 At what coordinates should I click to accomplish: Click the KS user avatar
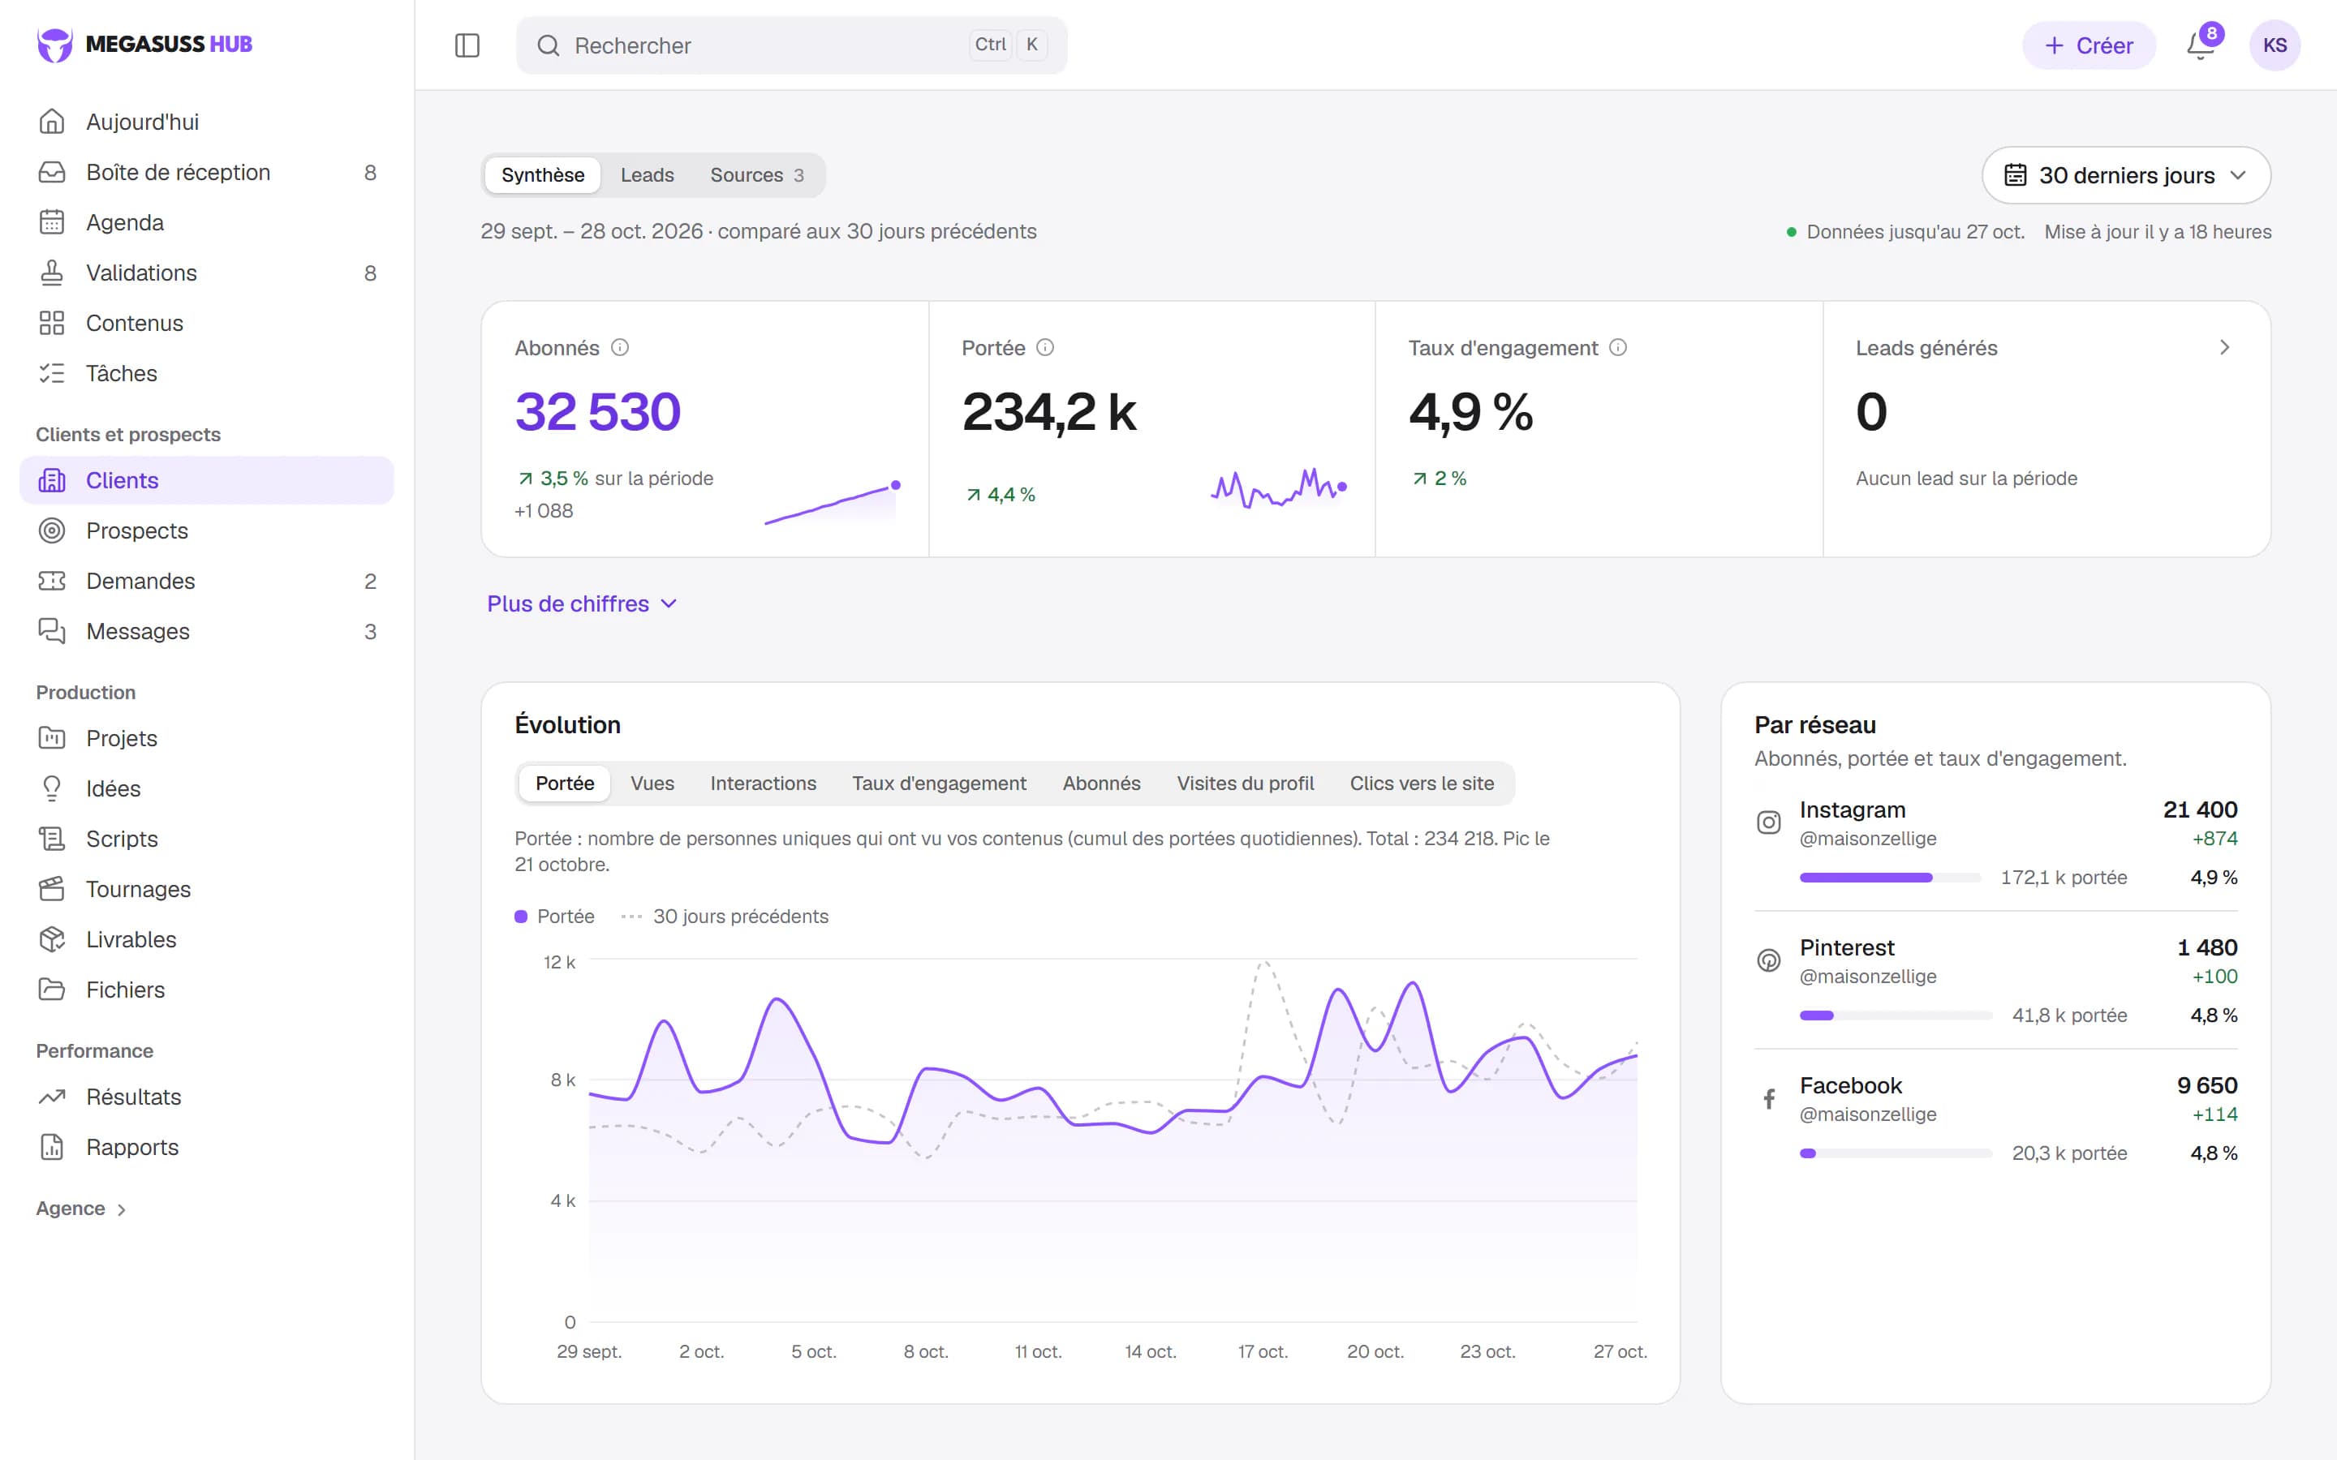tap(2275, 45)
